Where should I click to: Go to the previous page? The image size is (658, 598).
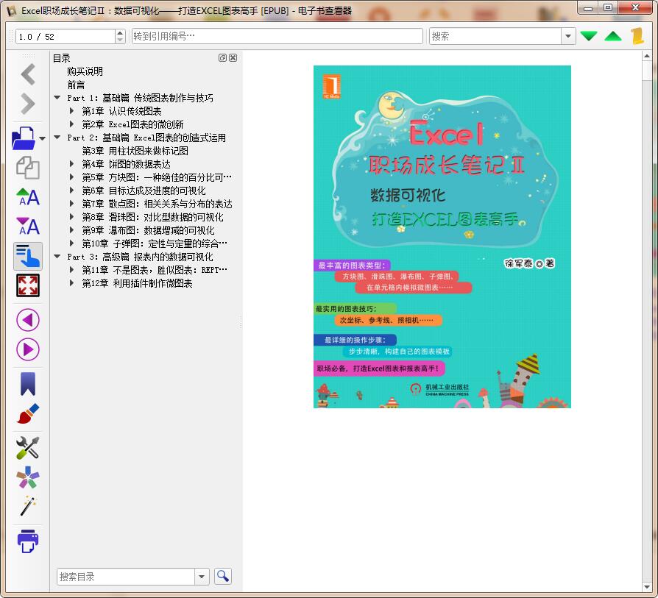coord(28,320)
